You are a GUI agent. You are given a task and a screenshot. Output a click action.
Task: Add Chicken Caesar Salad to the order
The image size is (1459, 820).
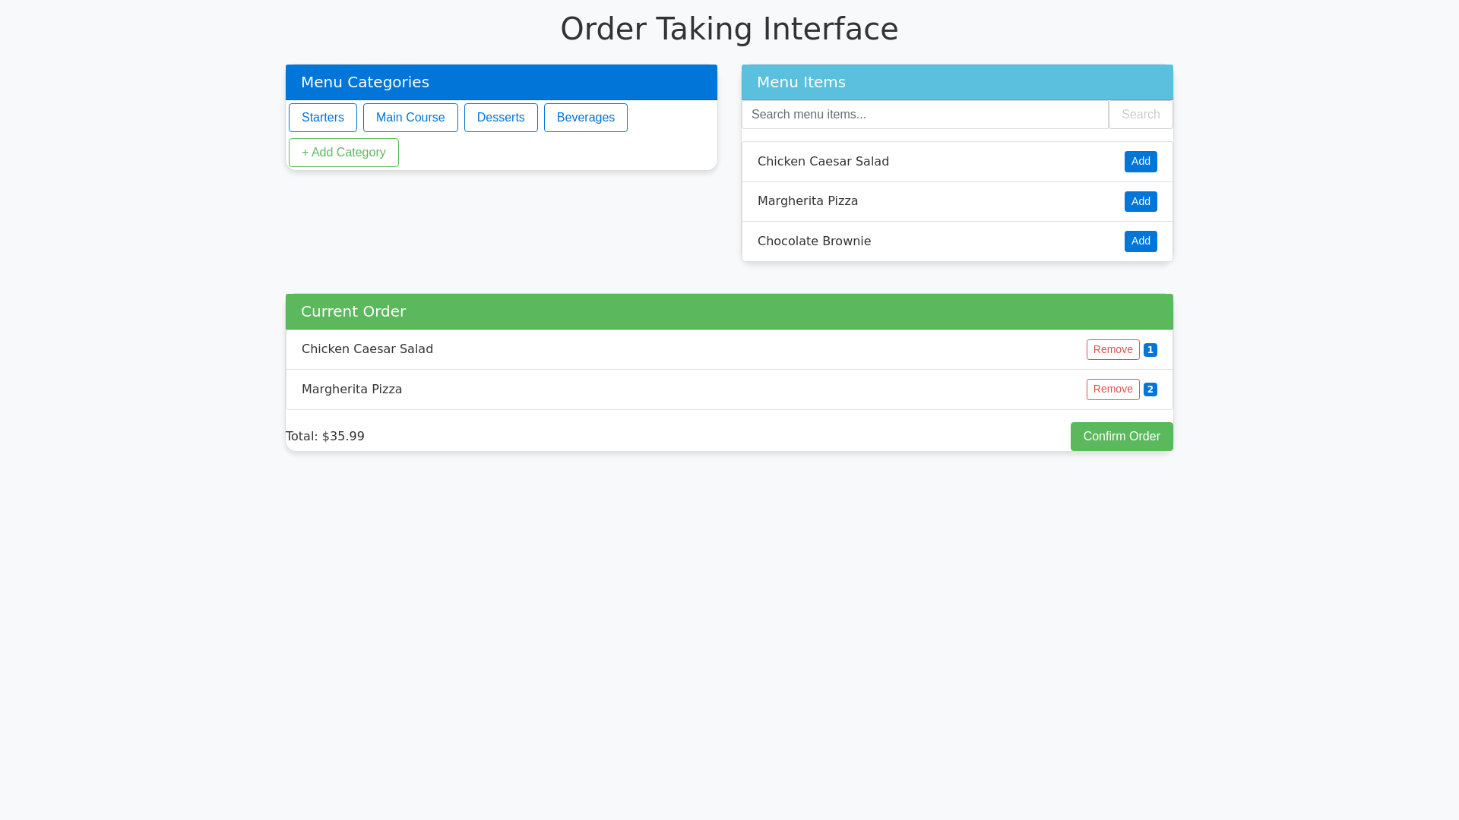(1140, 162)
